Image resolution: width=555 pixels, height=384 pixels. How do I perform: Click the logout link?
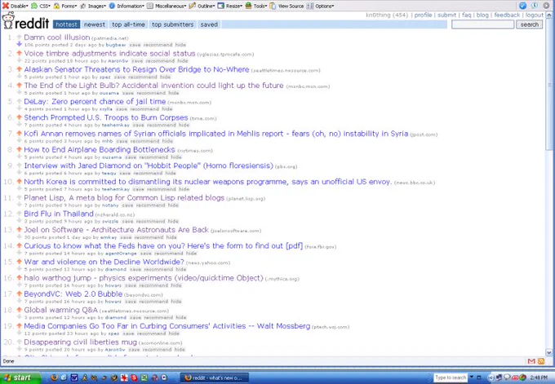tap(534, 15)
